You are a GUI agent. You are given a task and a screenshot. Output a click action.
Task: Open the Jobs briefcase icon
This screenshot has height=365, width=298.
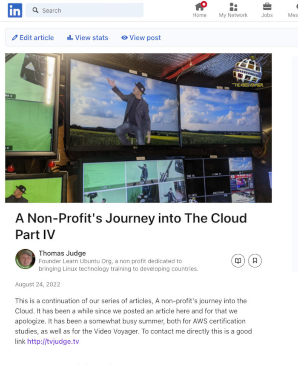(267, 6)
